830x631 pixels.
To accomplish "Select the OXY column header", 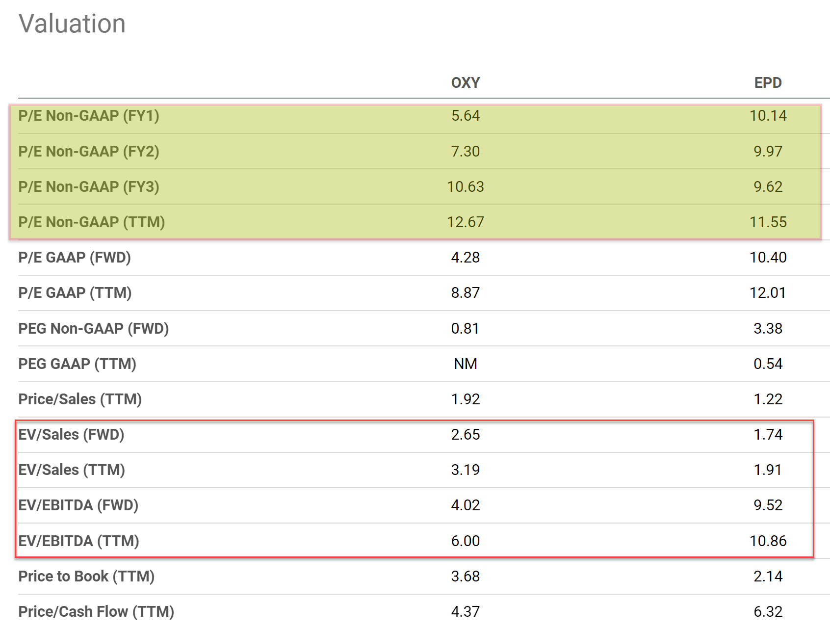I will (x=466, y=82).
